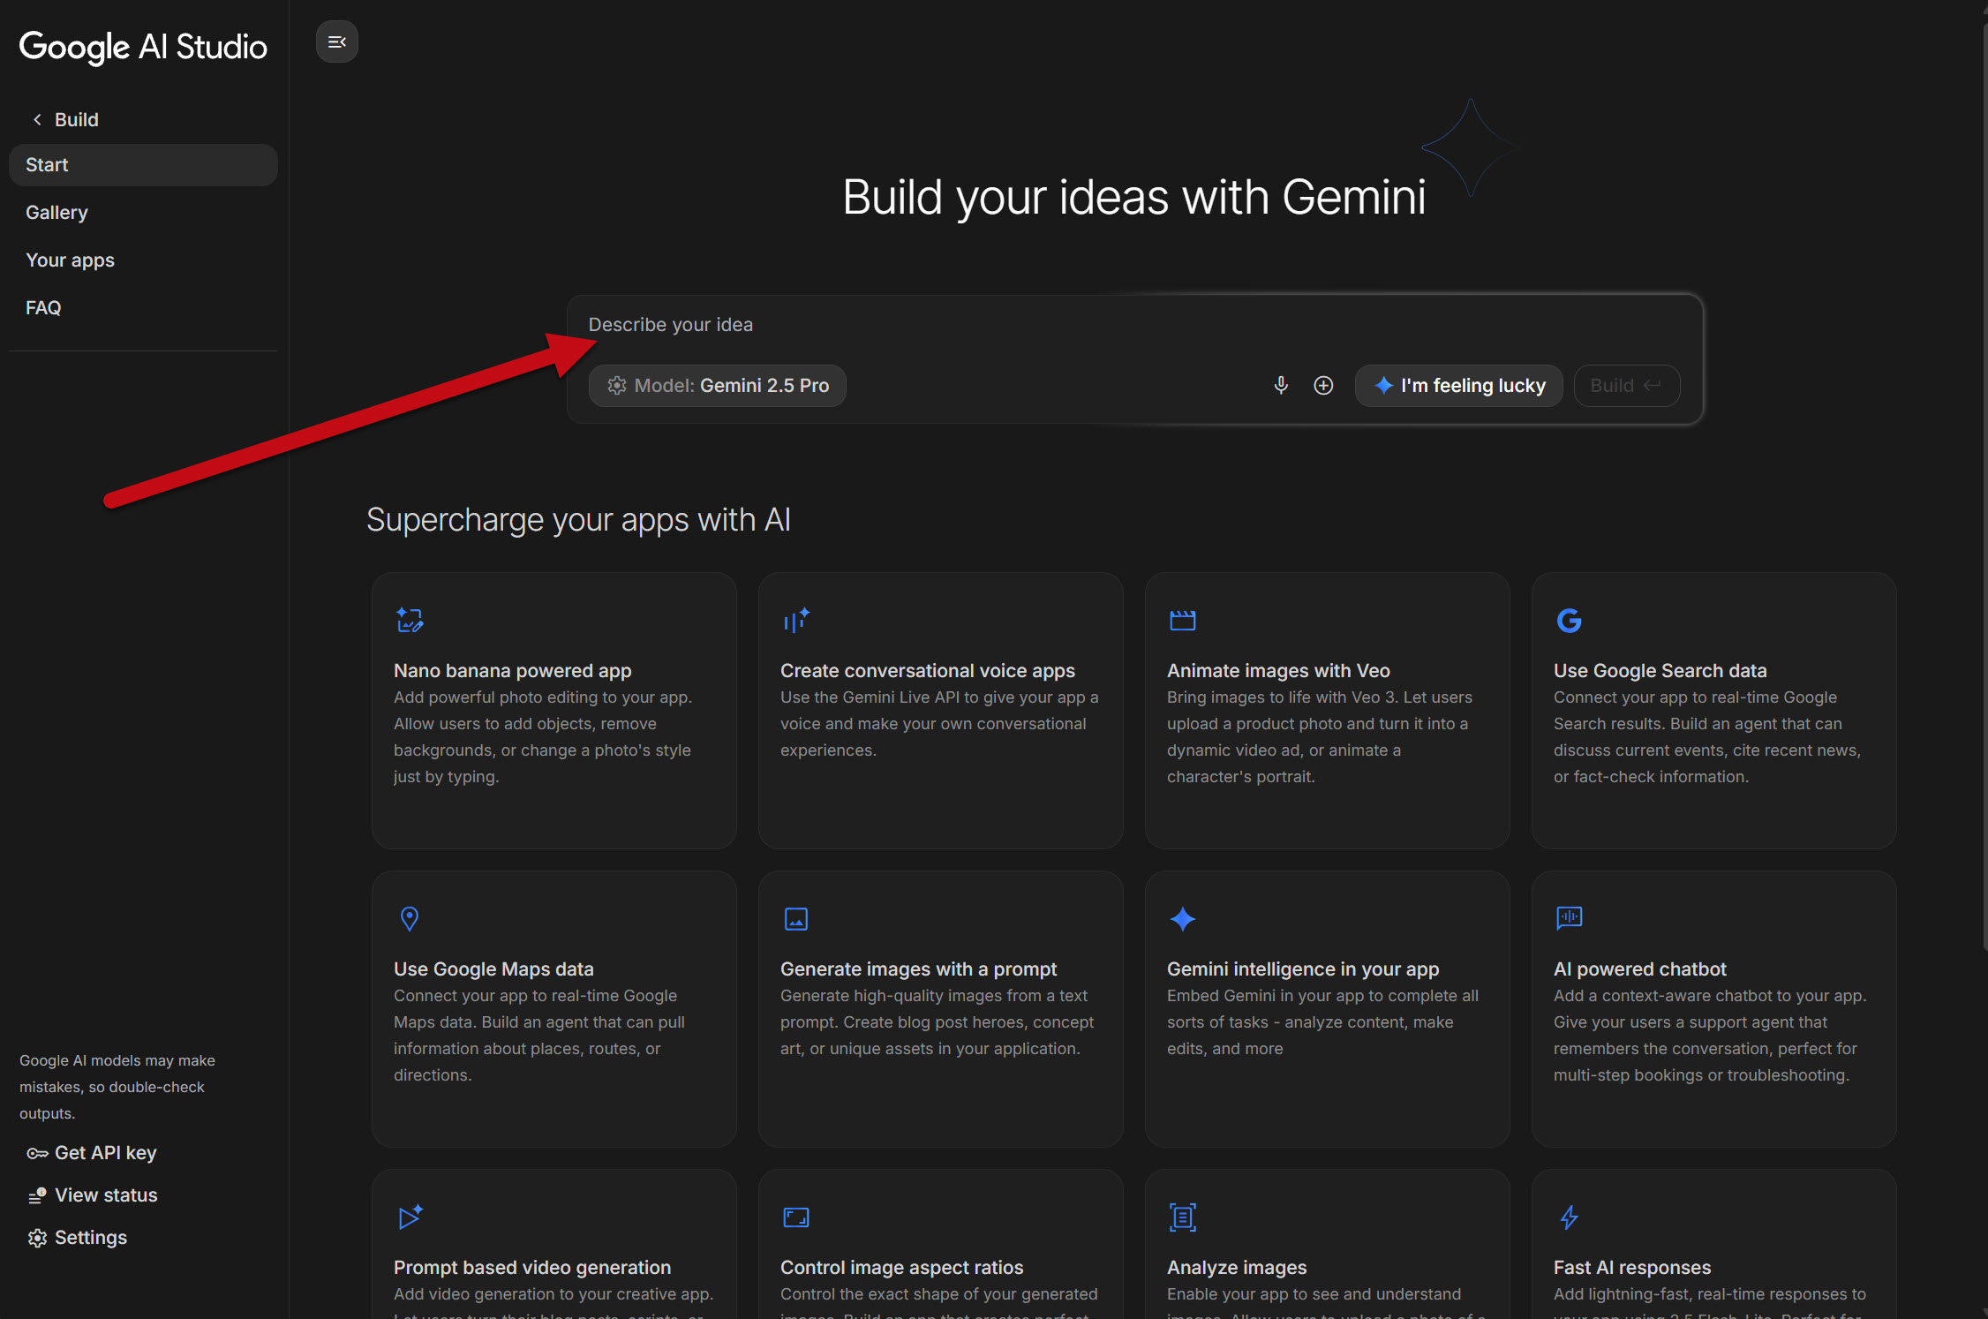Click the Veo clapperboard icon
Viewport: 1988px width, 1319px height.
(x=1182, y=620)
